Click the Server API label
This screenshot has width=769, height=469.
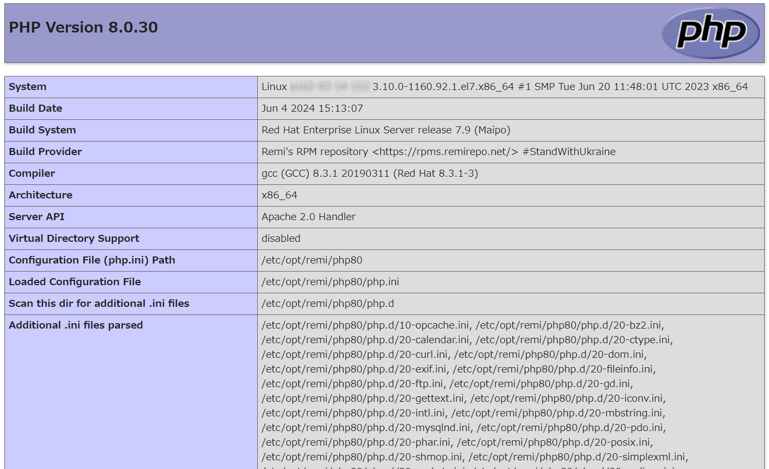pos(37,217)
